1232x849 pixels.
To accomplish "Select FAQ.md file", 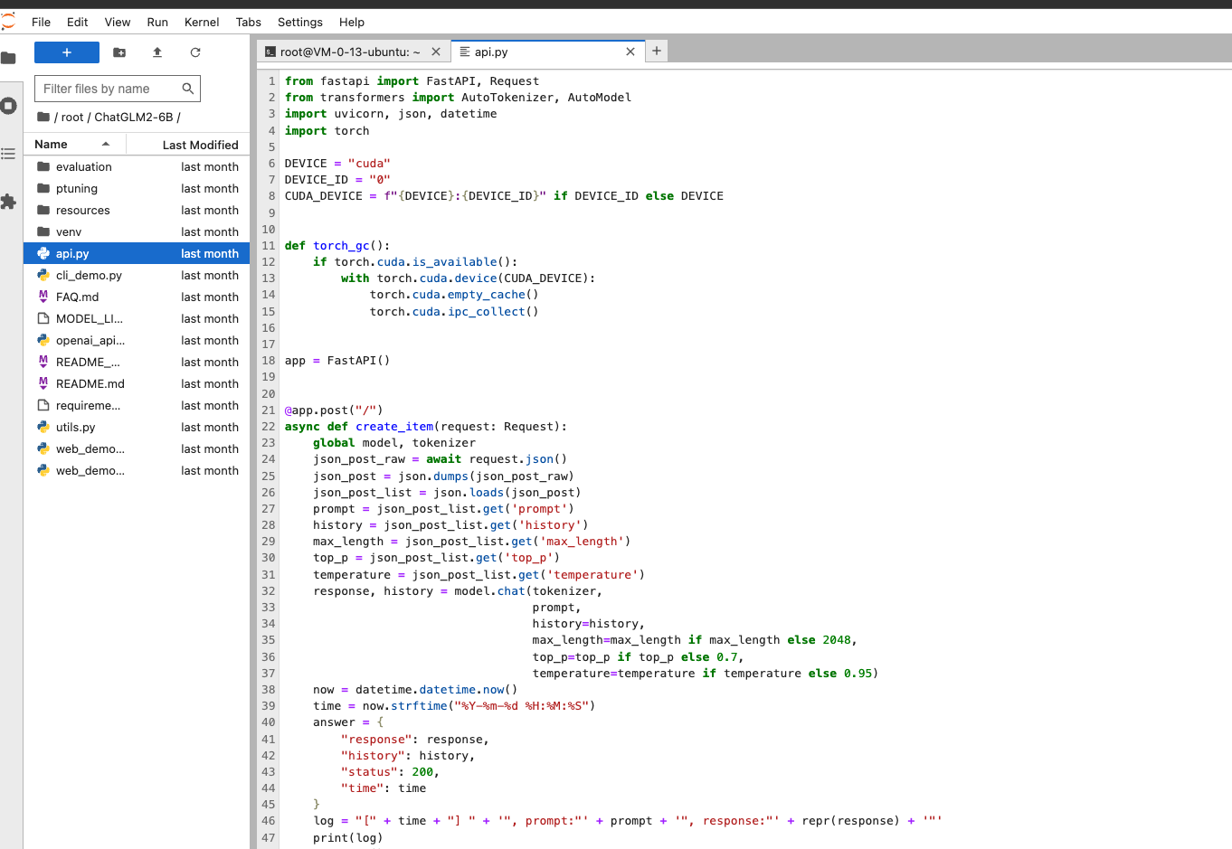I will [x=137, y=297].
